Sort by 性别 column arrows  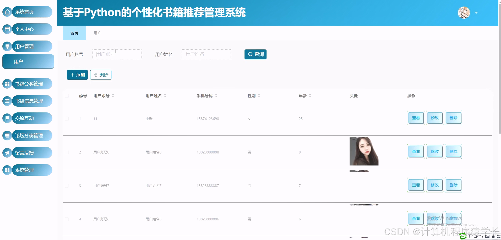pyautogui.click(x=259, y=96)
